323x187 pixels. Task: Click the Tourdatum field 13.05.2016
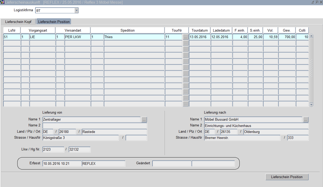click(x=200, y=37)
